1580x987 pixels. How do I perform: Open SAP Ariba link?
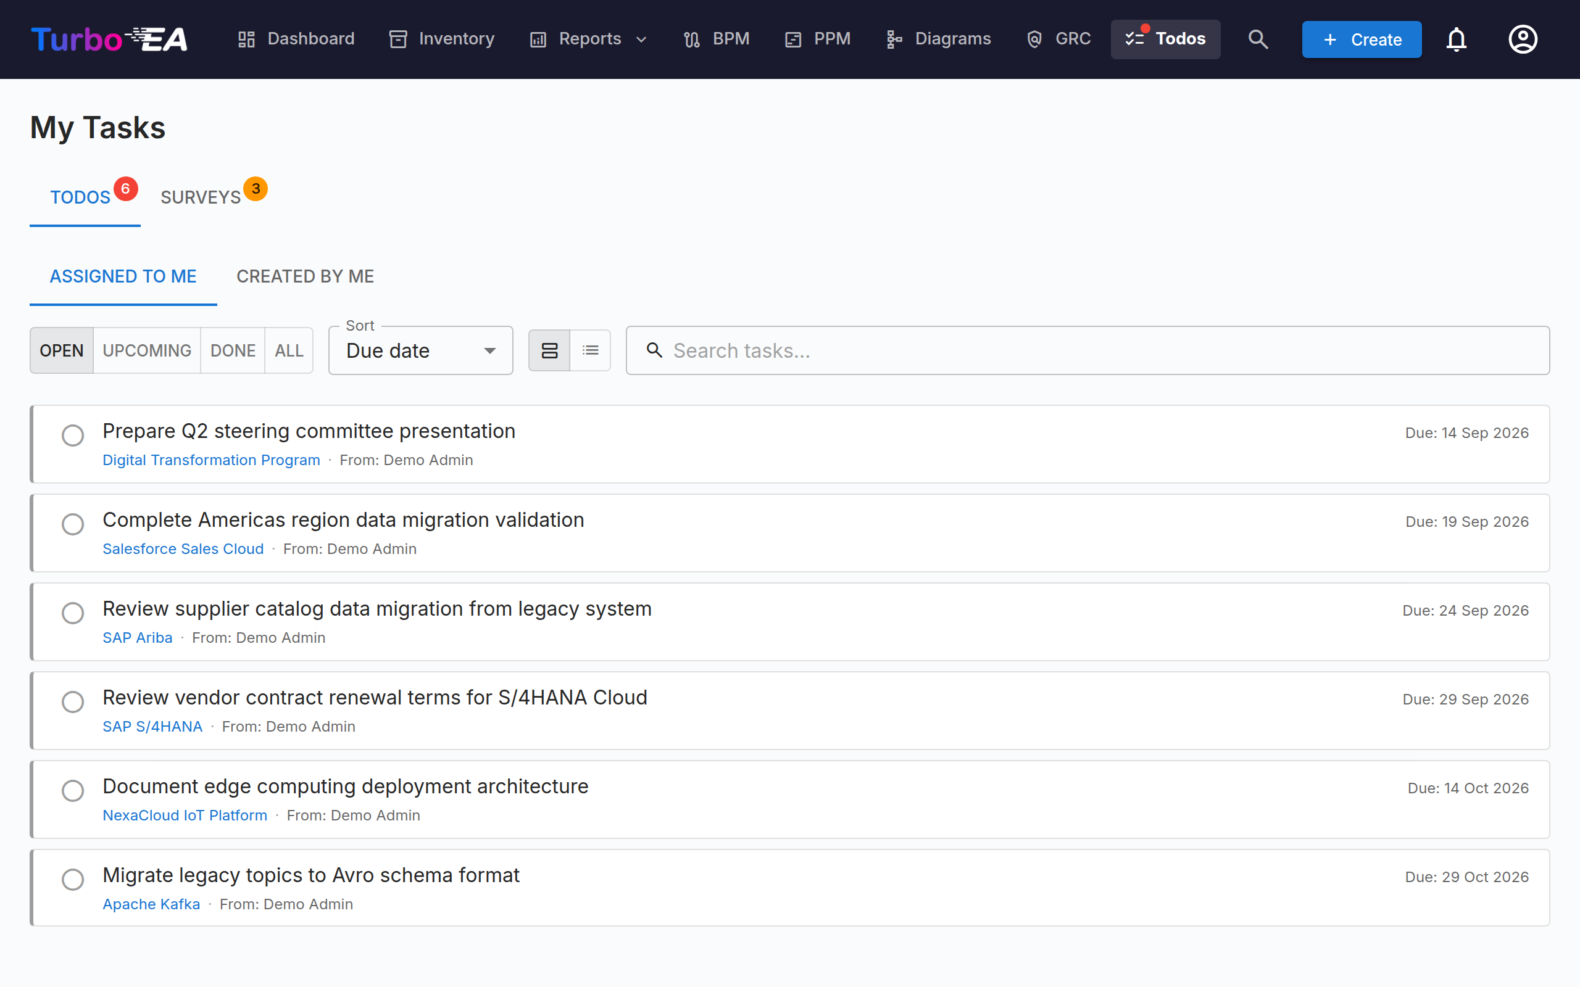[137, 638]
